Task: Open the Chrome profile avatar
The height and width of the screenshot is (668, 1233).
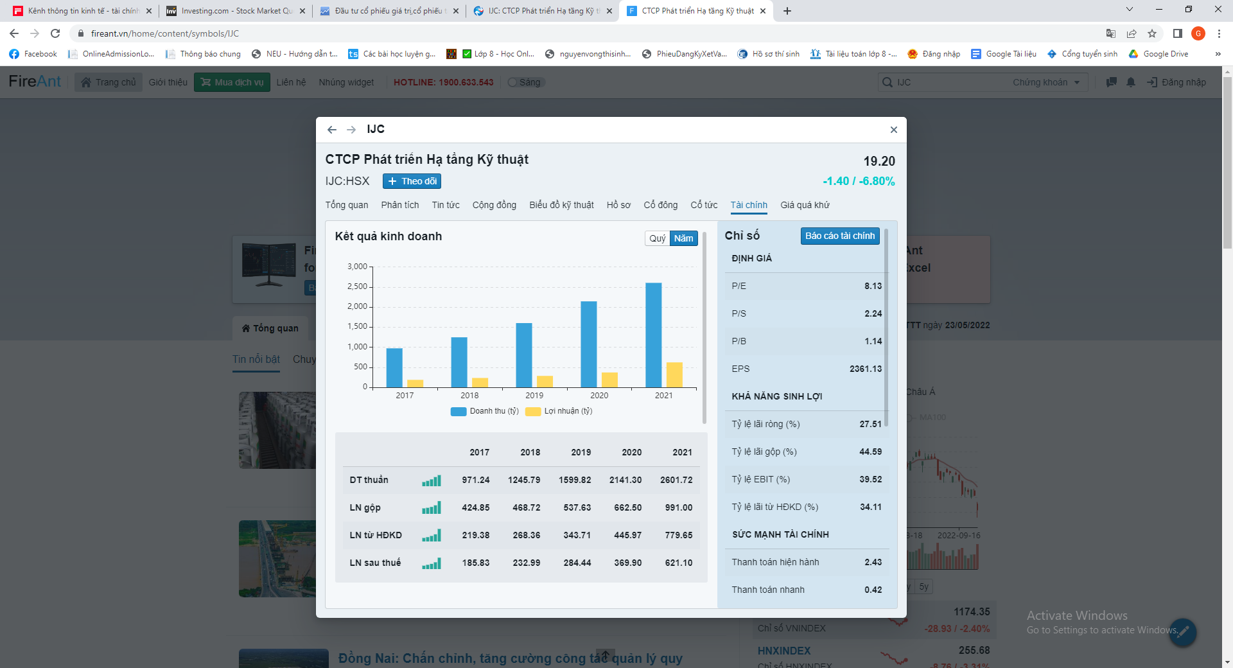Action: (x=1198, y=33)
